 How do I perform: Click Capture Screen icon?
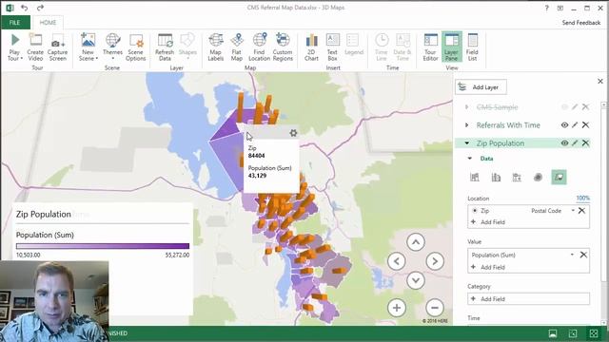pyautogui.click(x=57, y=40)
